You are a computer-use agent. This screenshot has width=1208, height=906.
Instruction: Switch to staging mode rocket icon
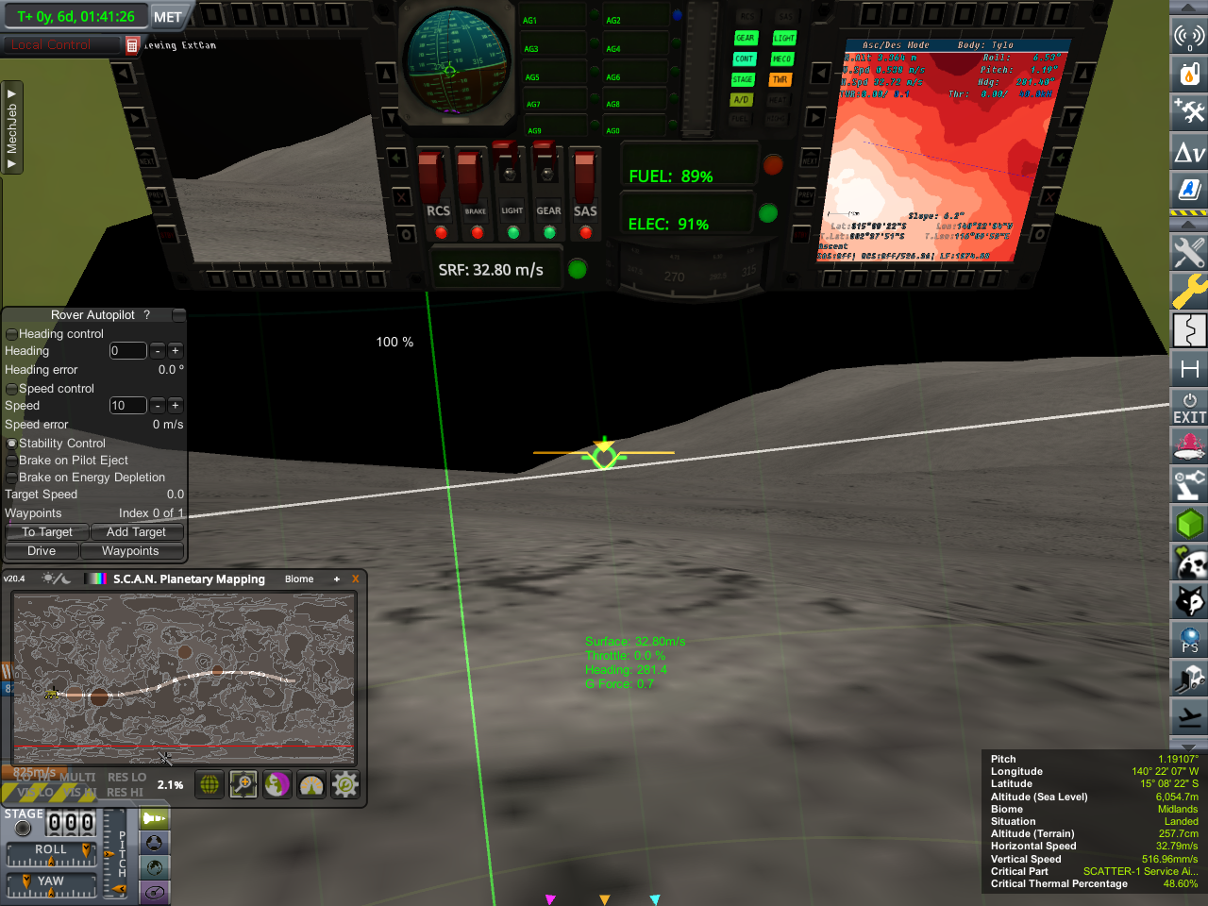click(x=154, y=818)
